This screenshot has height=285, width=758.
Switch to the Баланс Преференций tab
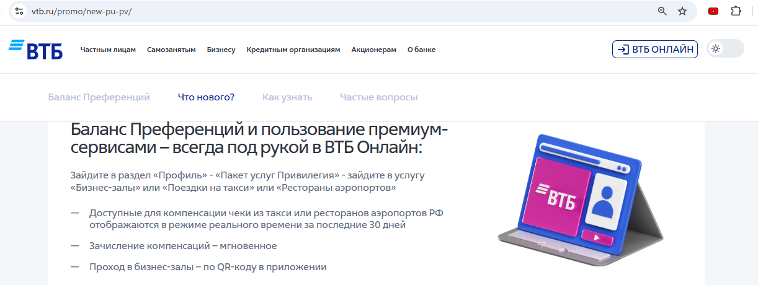[x=99, y=97]
